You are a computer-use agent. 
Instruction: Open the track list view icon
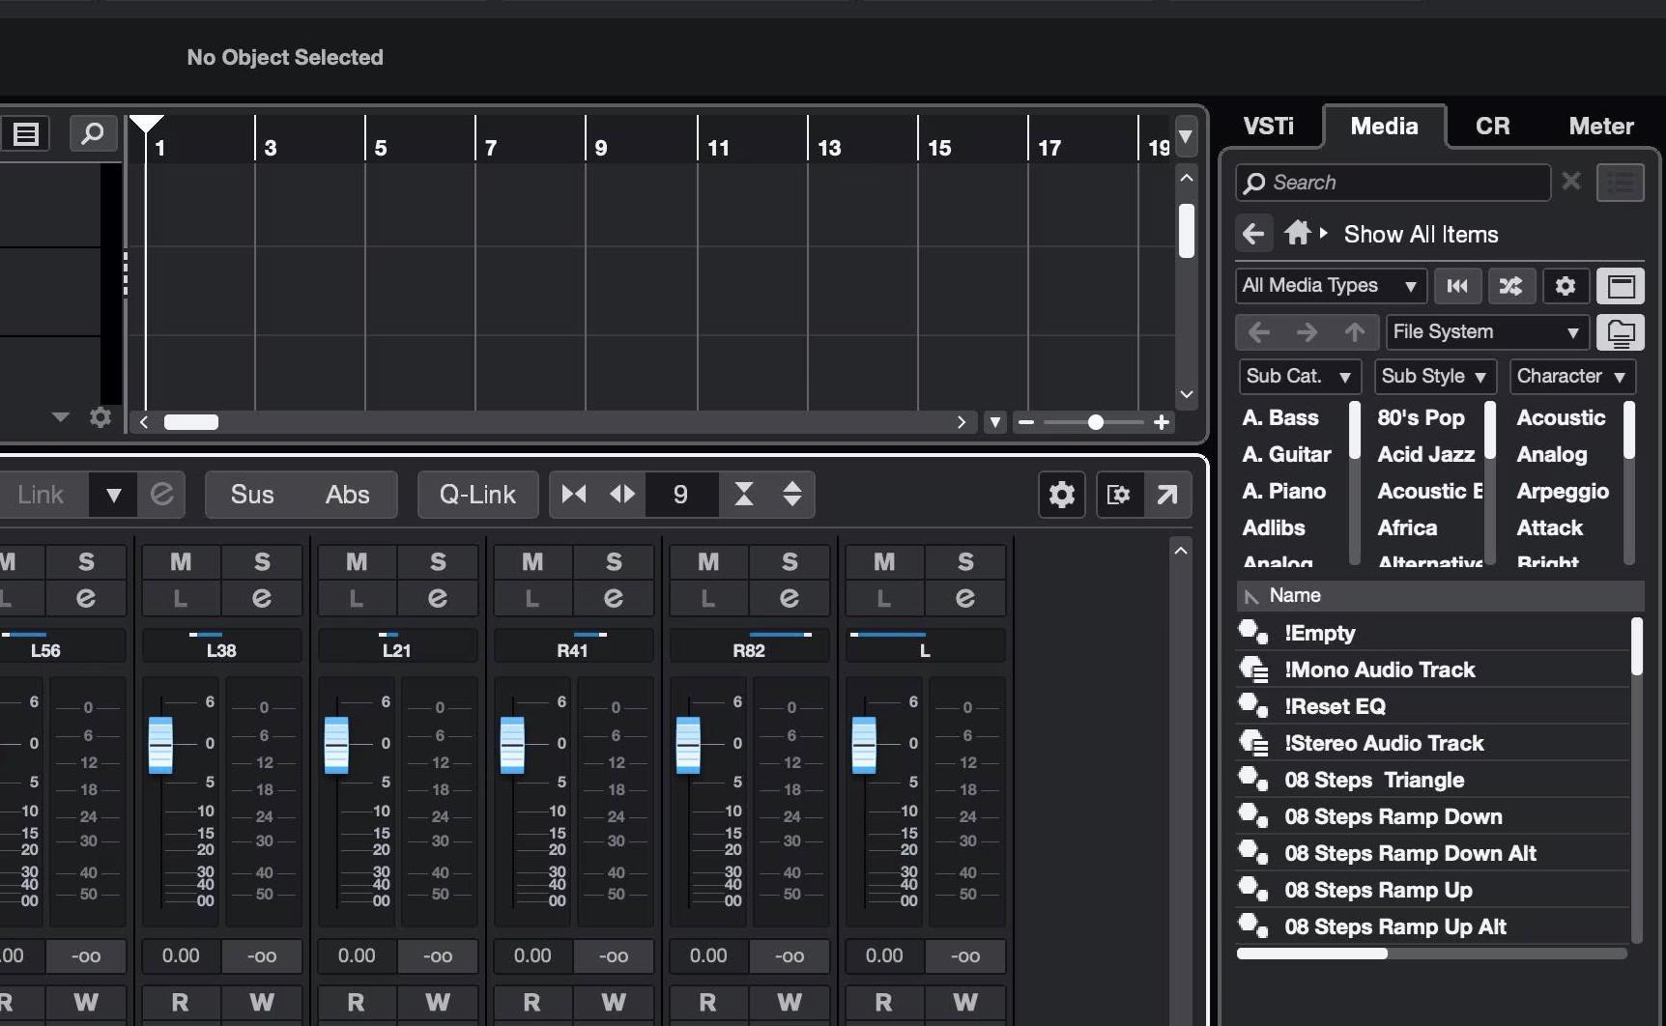26,134
